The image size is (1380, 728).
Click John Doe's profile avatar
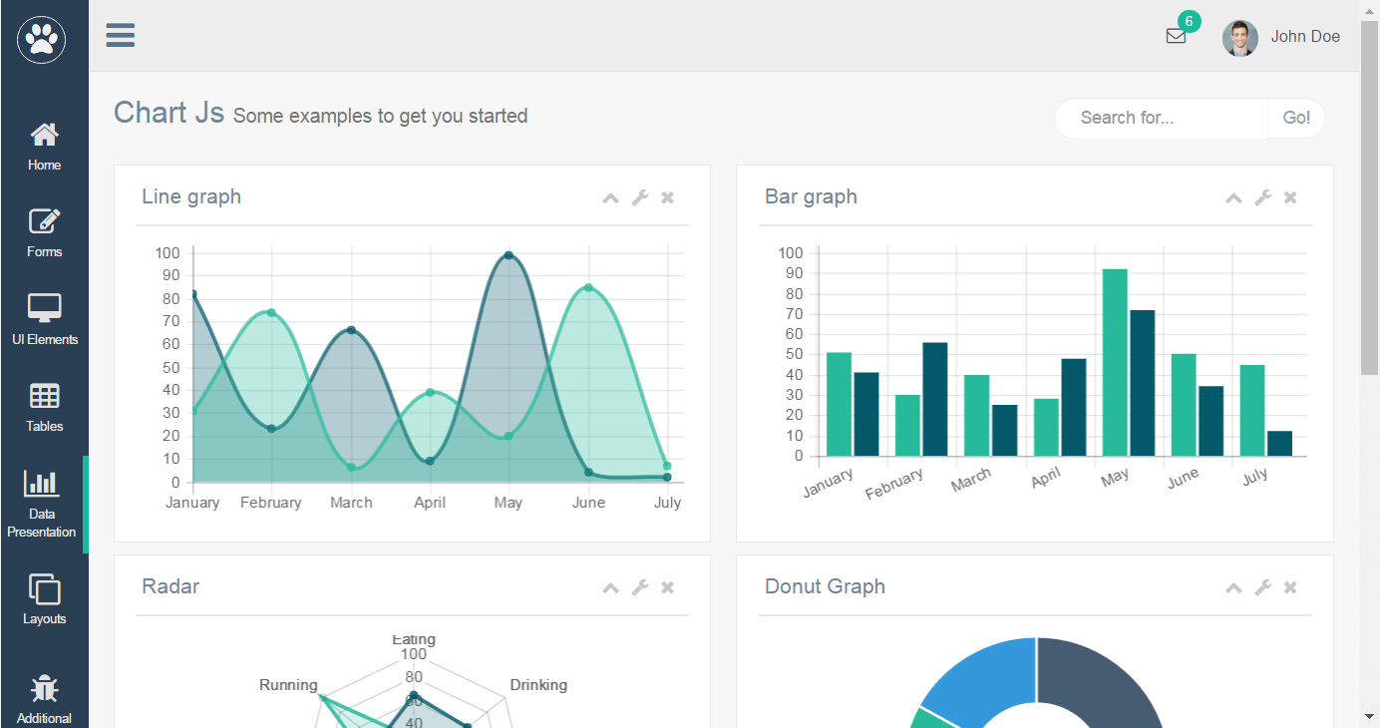click(1239, 38)
